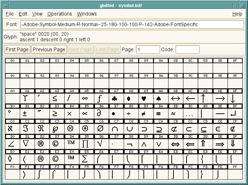Open the File menu
The image size is (248, 185).
10,14
